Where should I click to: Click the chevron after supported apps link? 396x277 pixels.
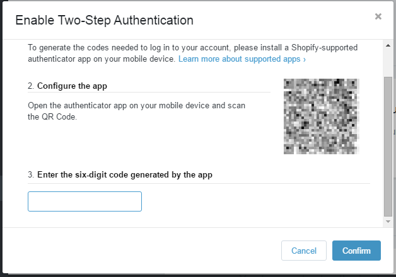pos(305,59)
